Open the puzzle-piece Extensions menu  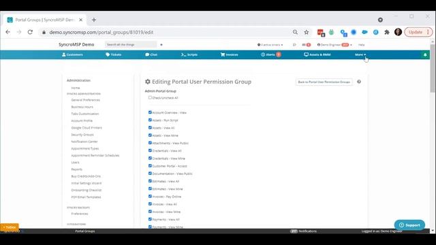387,32
